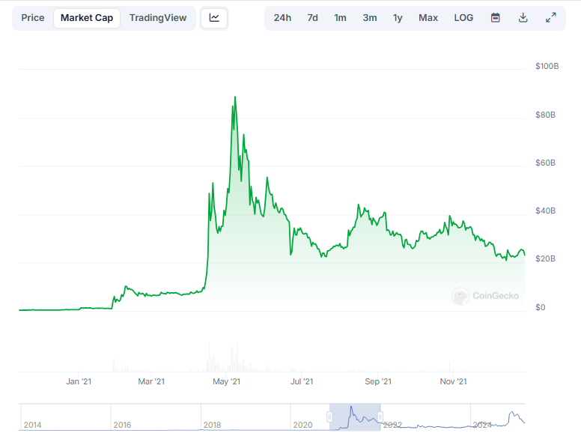The width and height of the screenshot is (581, 436).
Task: Open the calendar date range picker
Action: pyautogui.click(x=496, y=18)
